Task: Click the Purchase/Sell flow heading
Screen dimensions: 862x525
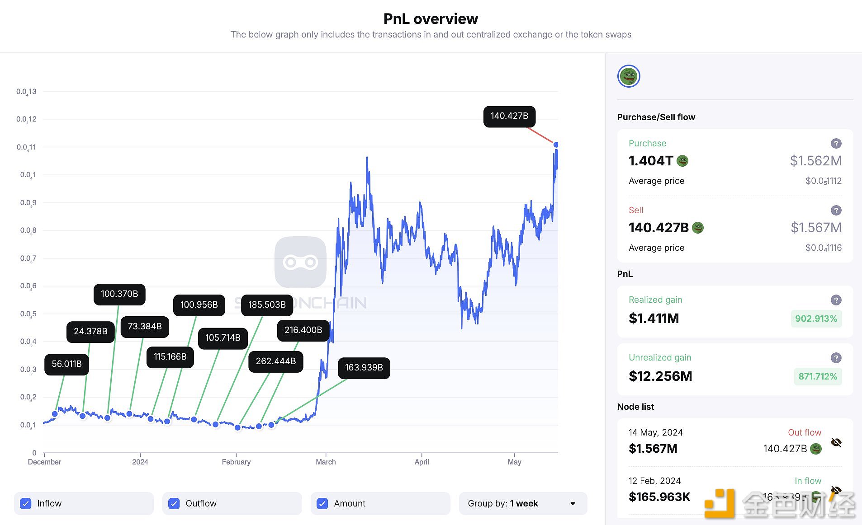Action: [x=656, y=117]
